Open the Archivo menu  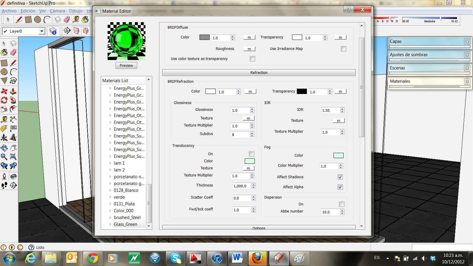9,11
